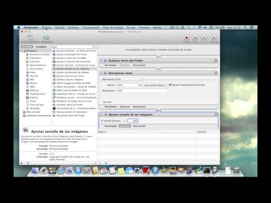Click the Reemplazar text field
This screenshot has height=203, width=271.
[x=142, y=91]
